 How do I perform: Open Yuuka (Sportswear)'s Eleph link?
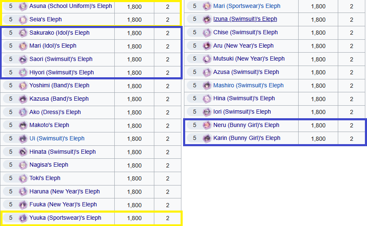pos(65,218)
